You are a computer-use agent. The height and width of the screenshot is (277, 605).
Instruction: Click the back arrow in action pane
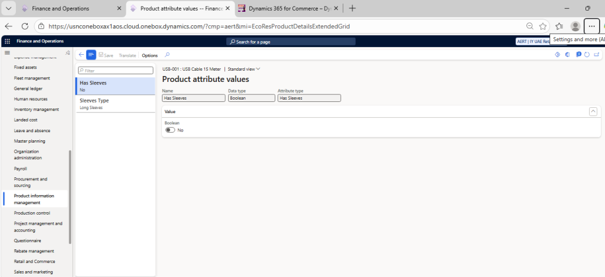coord(81,55)
